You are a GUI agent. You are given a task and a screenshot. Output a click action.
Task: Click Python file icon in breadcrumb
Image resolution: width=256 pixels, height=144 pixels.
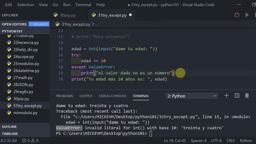click(57, 24)
